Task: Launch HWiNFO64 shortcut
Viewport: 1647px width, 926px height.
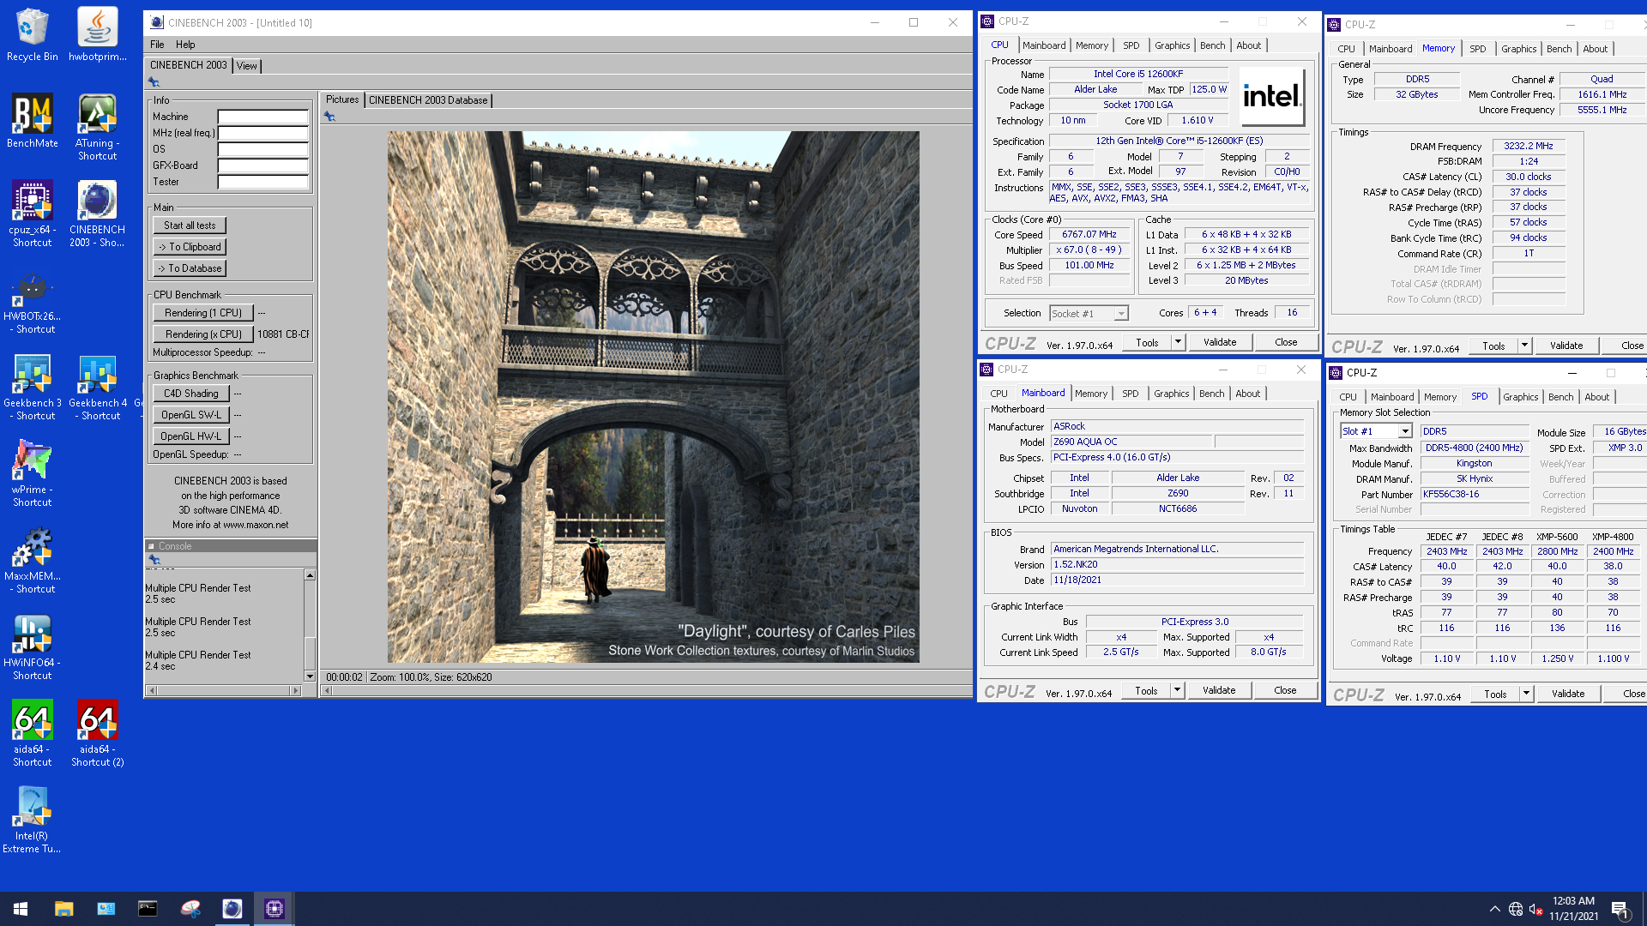Action: click(33, 646)
